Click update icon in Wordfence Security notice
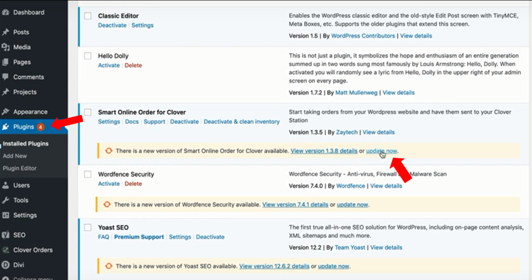This screenshot has width=532, height=280. click(x=107, y=204)
